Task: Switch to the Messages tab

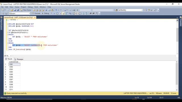Action: [x=19, y=59]
